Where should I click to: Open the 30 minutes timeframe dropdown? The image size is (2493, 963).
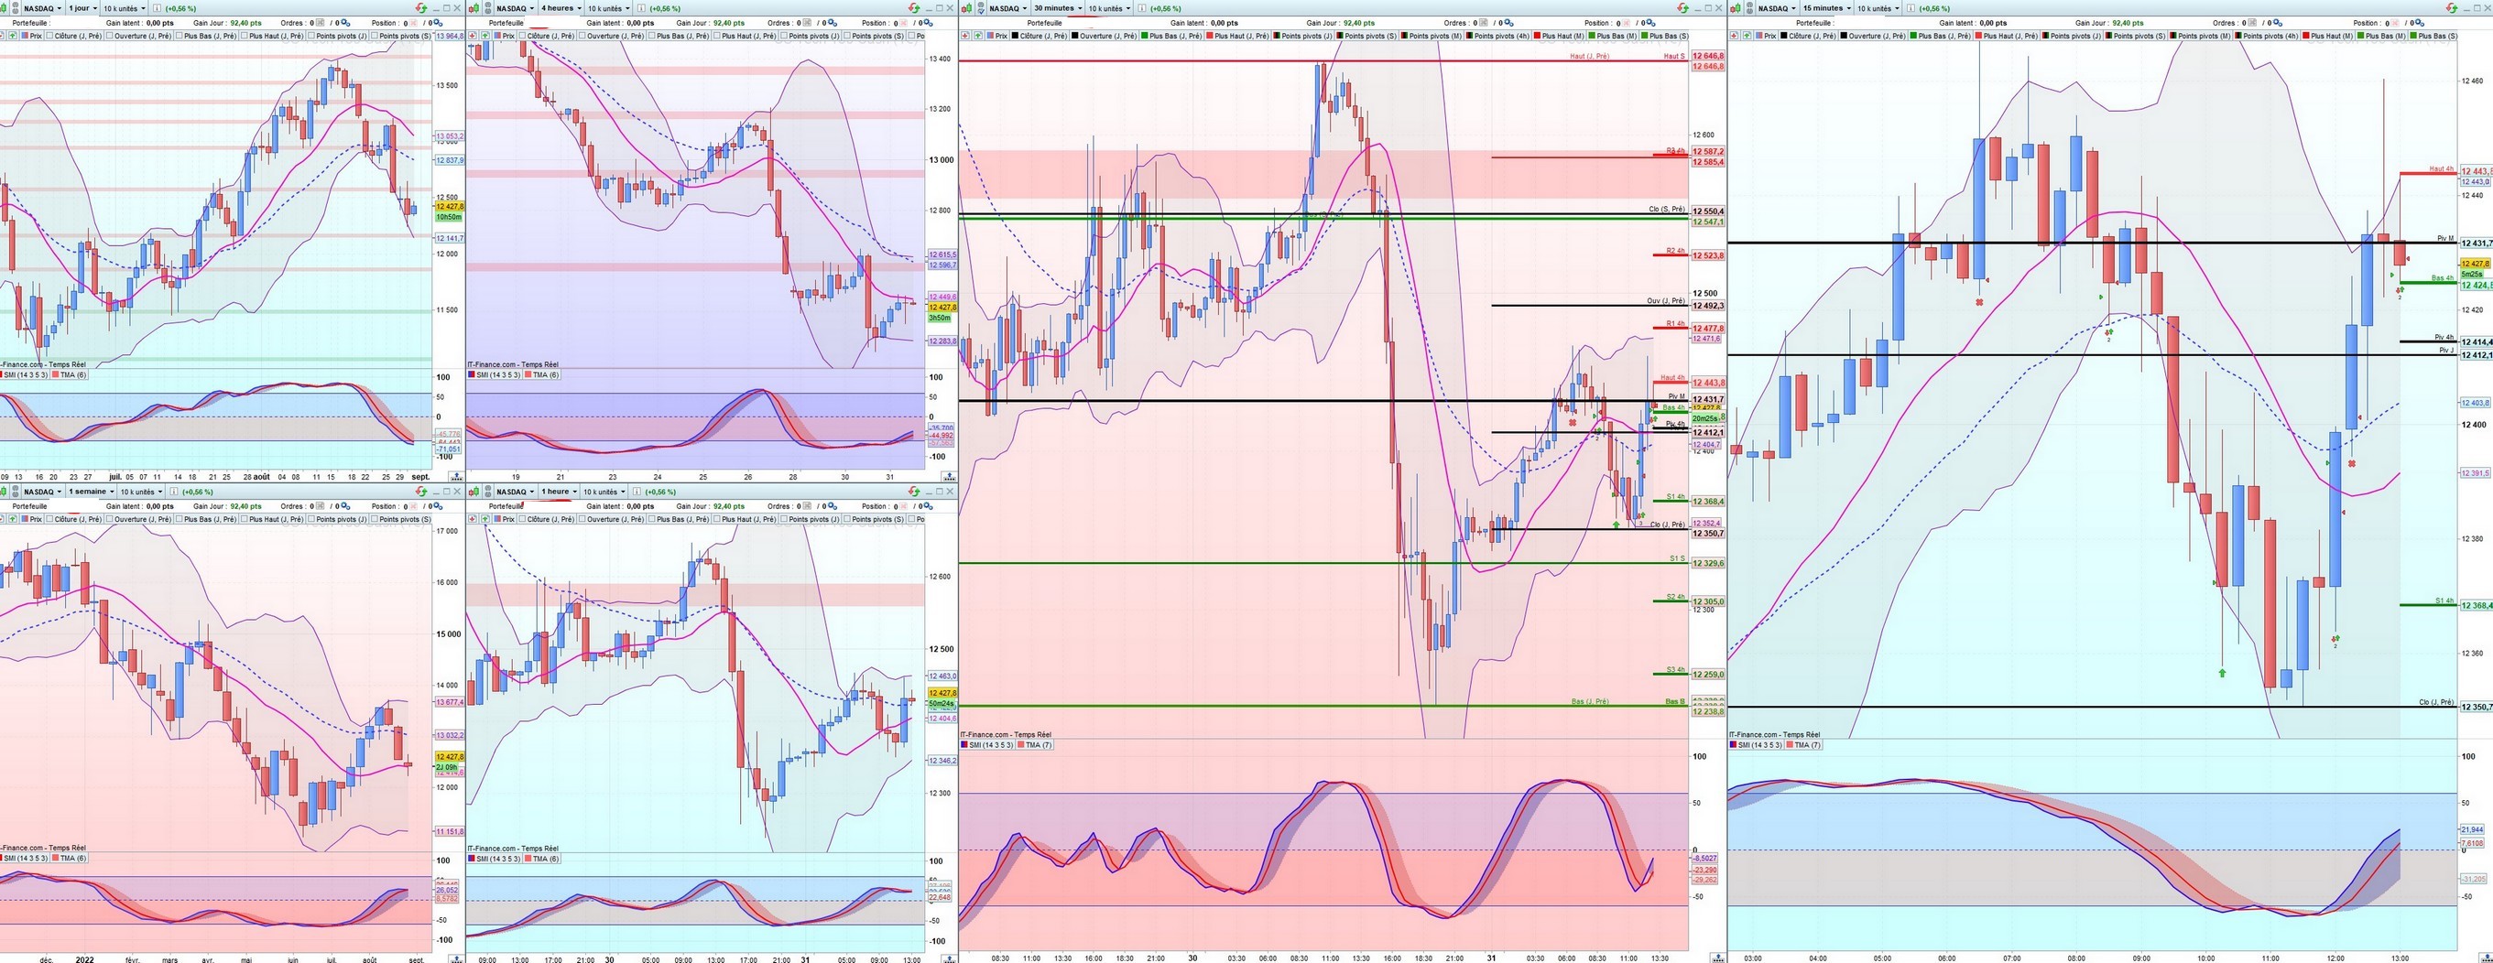1058,7
